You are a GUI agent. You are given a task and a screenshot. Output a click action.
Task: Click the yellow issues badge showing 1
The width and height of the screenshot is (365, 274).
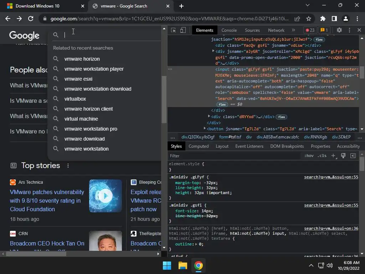pyautogui.click(x=324, y=30)
